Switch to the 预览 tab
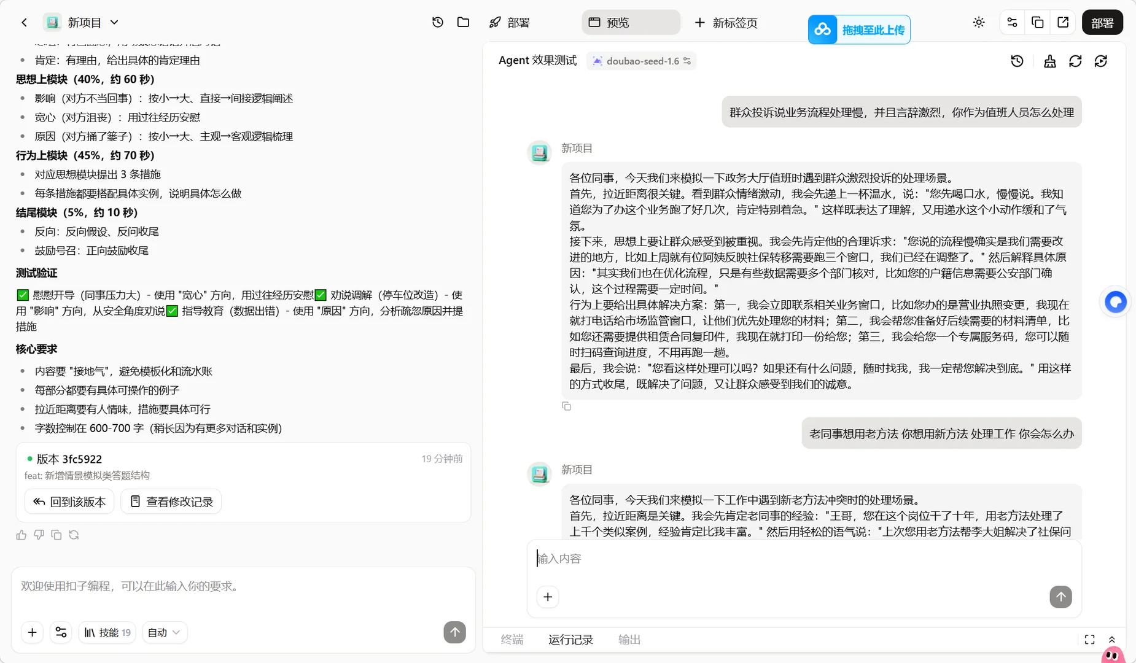The width and height of the screenshot is (1136, 663). 631,23
